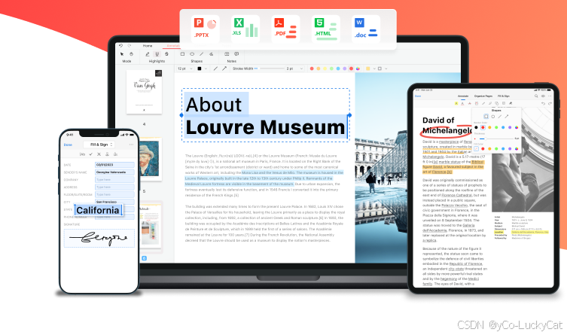Click the .doc format icon
The height and width of the screenshot is (335, 567).
(x=366, y=29)
